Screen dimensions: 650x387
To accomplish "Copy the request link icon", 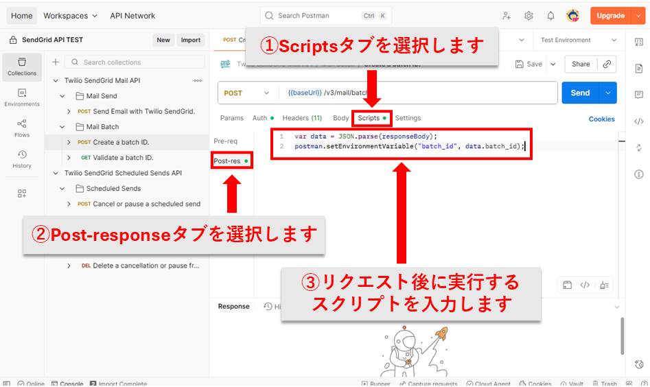I will click(x=607, y=64).
